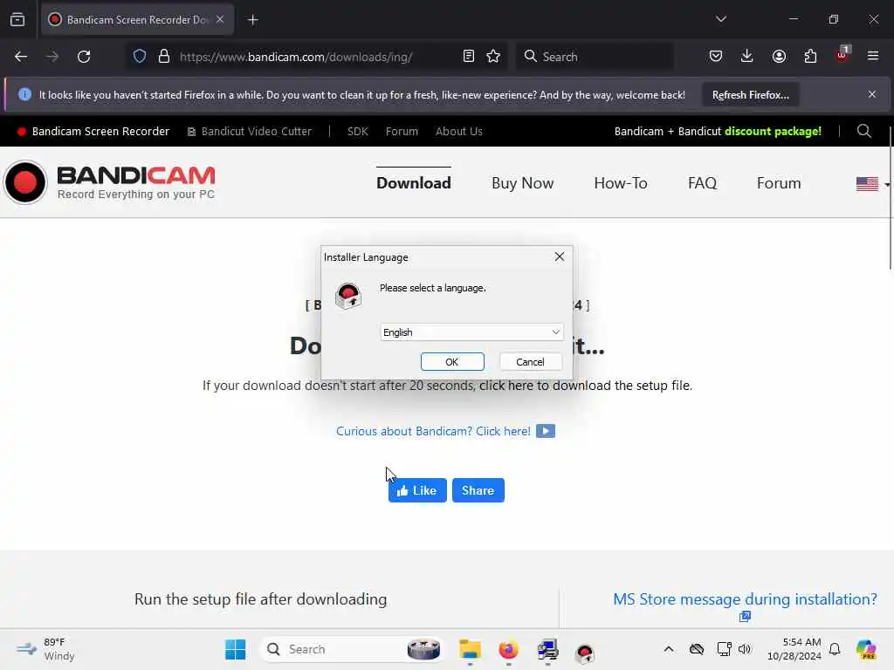The width and height of the screenshot is (894, 670).
Task: Open the Forum link in the black top bar
Action: 402,132
